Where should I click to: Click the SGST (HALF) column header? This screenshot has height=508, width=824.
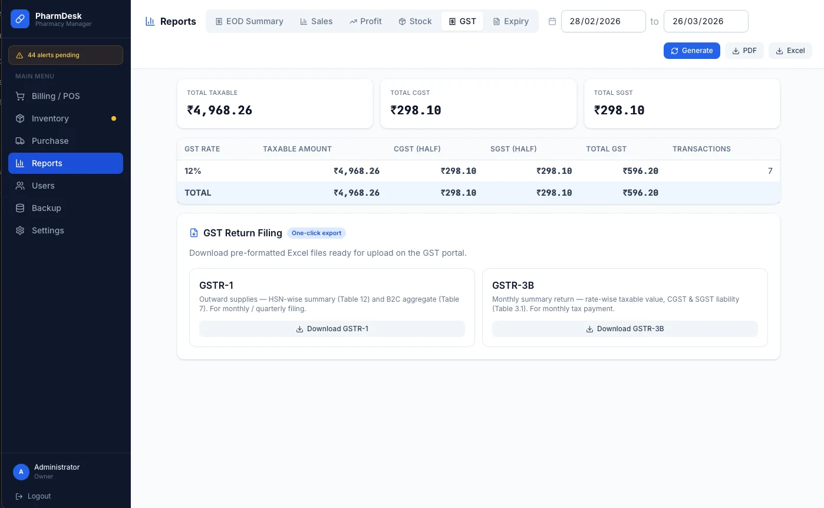pos(513,149)
